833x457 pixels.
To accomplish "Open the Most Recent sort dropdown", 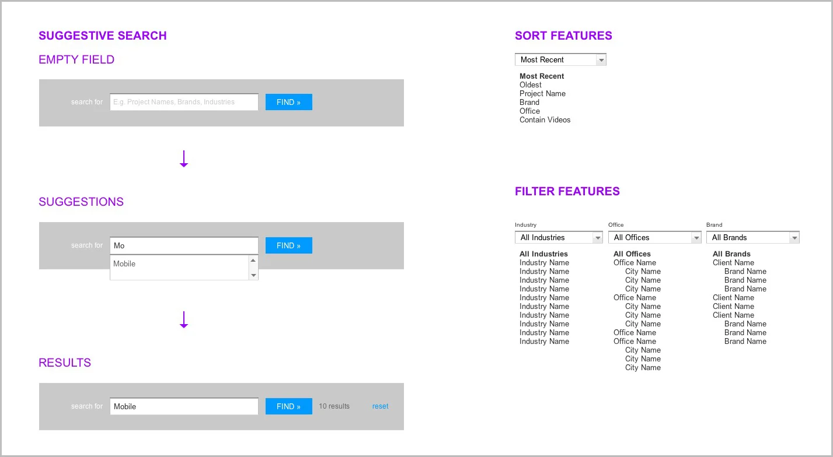I will pos(601,59).
